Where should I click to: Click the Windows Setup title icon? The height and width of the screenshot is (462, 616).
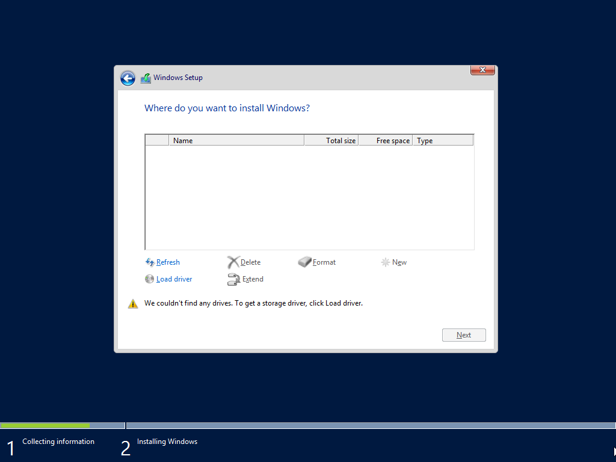pos(146,78)
